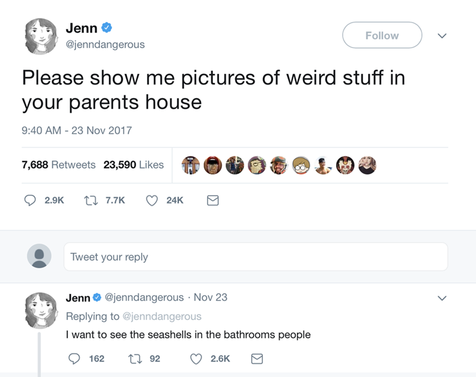Open the reply tweet's chevron menu

pos(441,298)
